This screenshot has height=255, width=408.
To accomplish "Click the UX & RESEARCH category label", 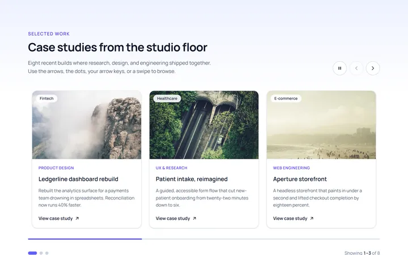I will coord(172,168).
